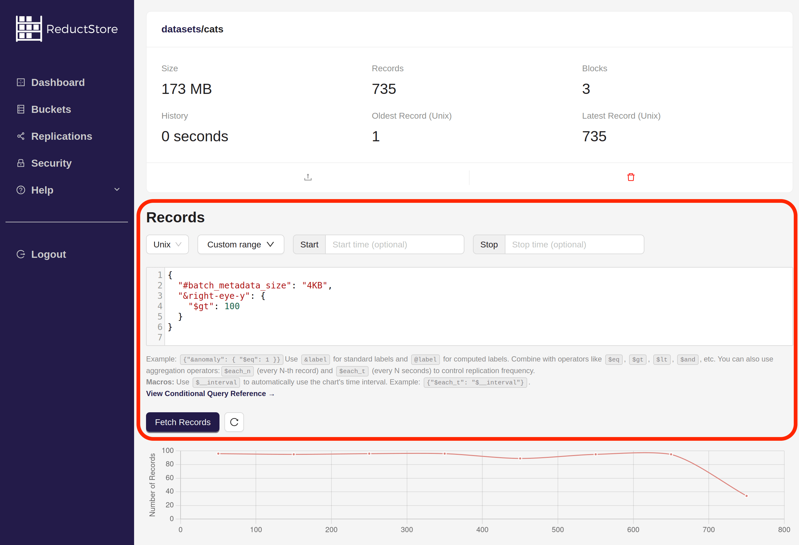Screen dimensions: 799x545
Task: Refresh records with the reload icon
Action: [x=234, y=422]
